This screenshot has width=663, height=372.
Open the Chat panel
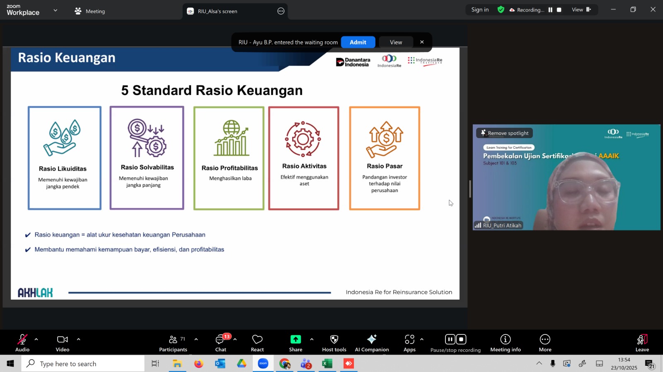coord(220,343)
